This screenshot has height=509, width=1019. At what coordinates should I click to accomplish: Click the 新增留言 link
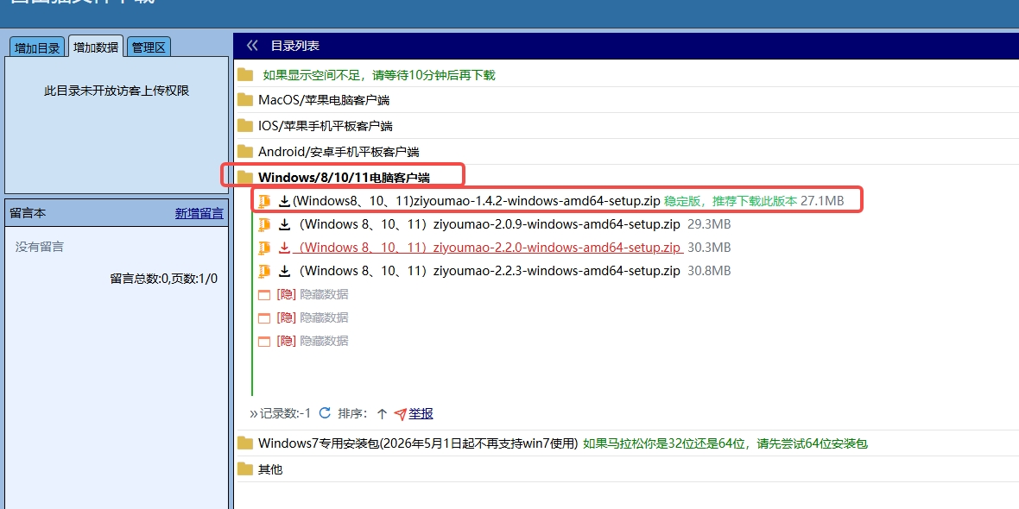pos(199,213)
